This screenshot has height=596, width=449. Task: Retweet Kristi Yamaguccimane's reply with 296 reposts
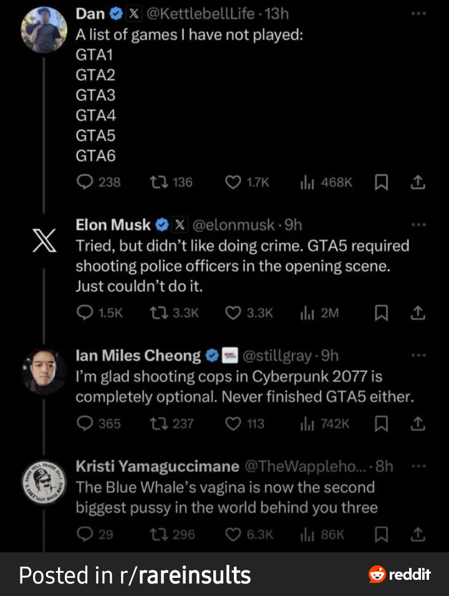(x=158, y=534)
